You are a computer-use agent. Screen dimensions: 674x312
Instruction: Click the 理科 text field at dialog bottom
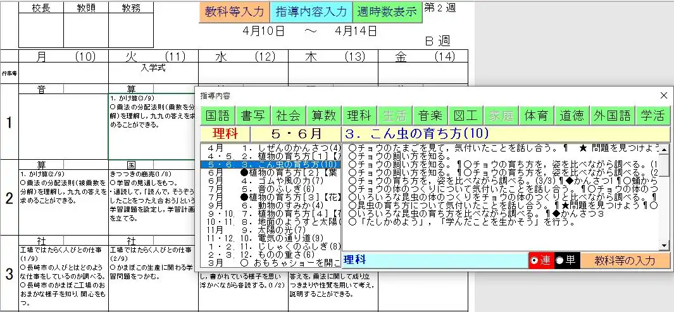pos(435,260)
